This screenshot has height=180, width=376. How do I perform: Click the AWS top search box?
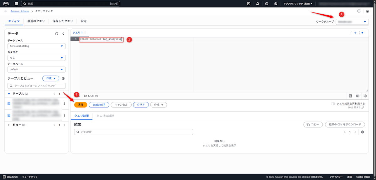coord(70,4)
